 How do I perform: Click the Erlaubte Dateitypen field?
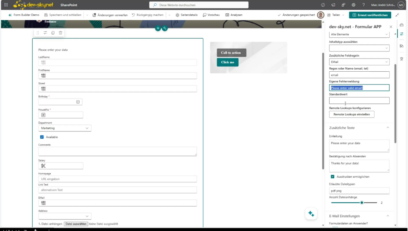(359, 191)
